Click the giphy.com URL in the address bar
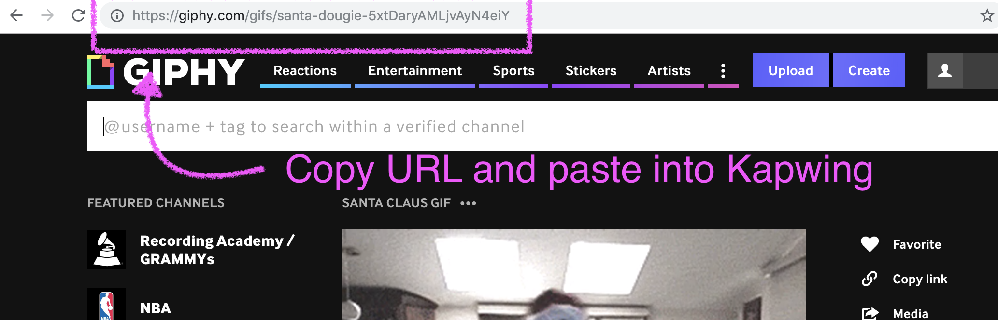 (321, 16)
